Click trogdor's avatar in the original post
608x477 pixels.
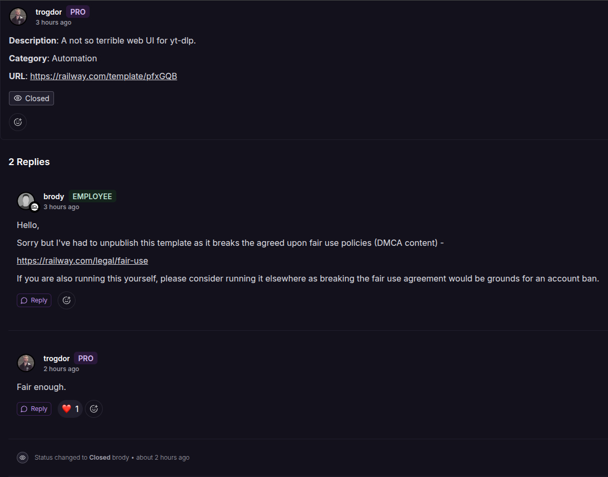coord(18,17)
